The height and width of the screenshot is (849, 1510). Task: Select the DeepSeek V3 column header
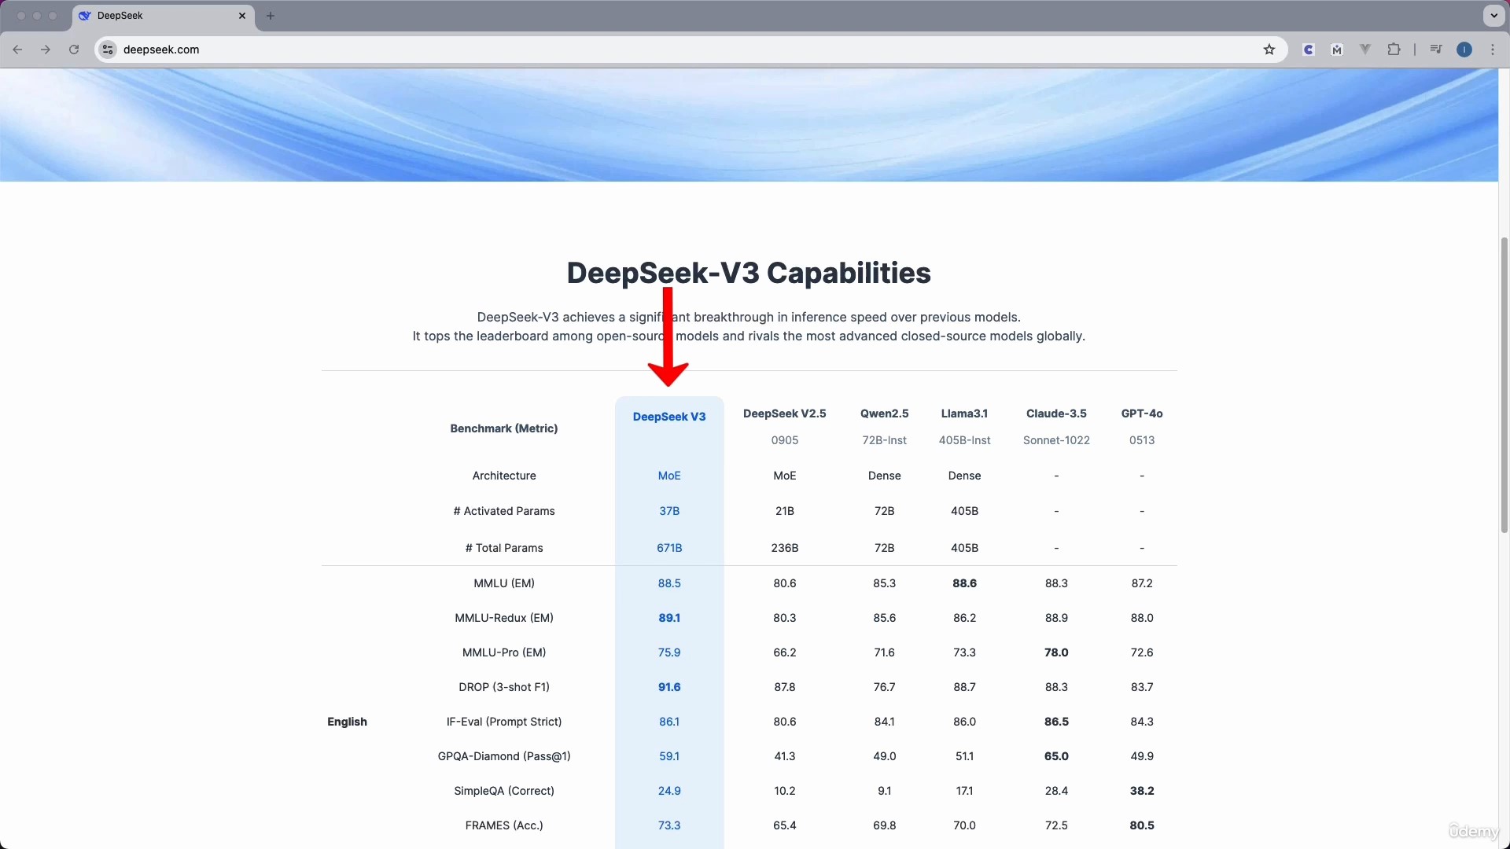[x=669, y=417]
